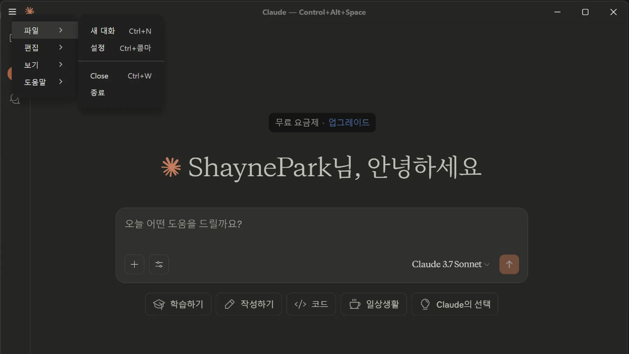Click the Claude의 선택 suggestion button
The image size is (629, 354).
coord(455,304)
